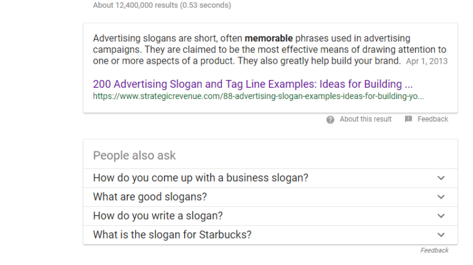Click the bold word "memorable" in snippet

coord(269,38)
